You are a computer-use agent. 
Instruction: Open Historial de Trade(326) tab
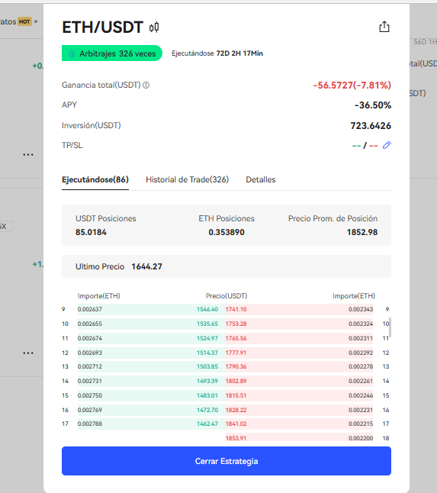tap(188, 179)
